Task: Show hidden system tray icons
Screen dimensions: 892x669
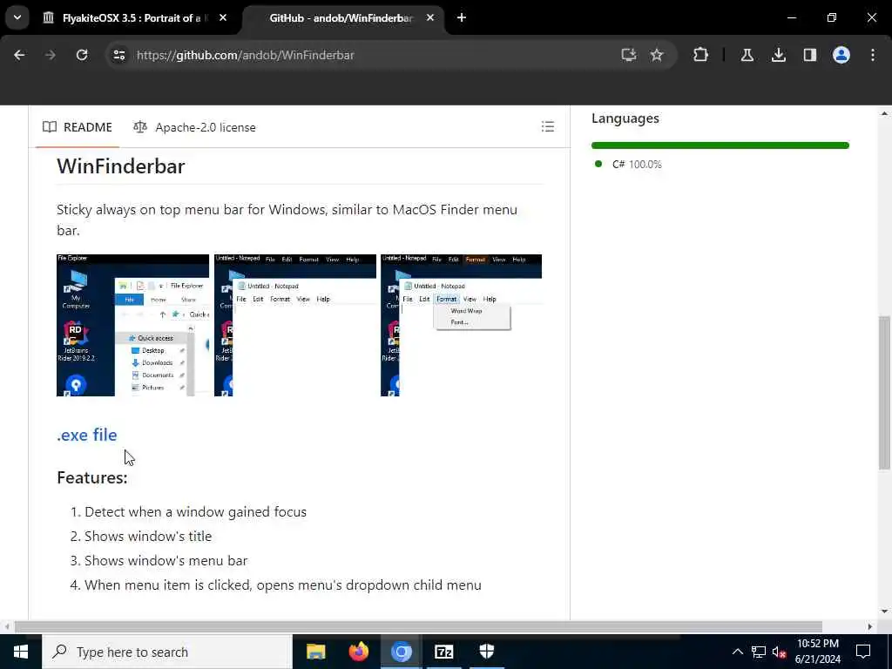Action: (737, 652)
